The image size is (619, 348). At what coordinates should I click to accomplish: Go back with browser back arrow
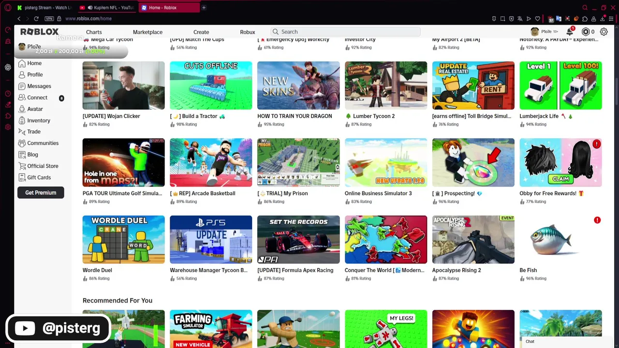19,18
